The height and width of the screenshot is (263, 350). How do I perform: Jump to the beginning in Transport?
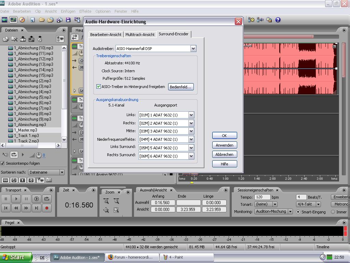pyautogui.click(x=6, y=208)
